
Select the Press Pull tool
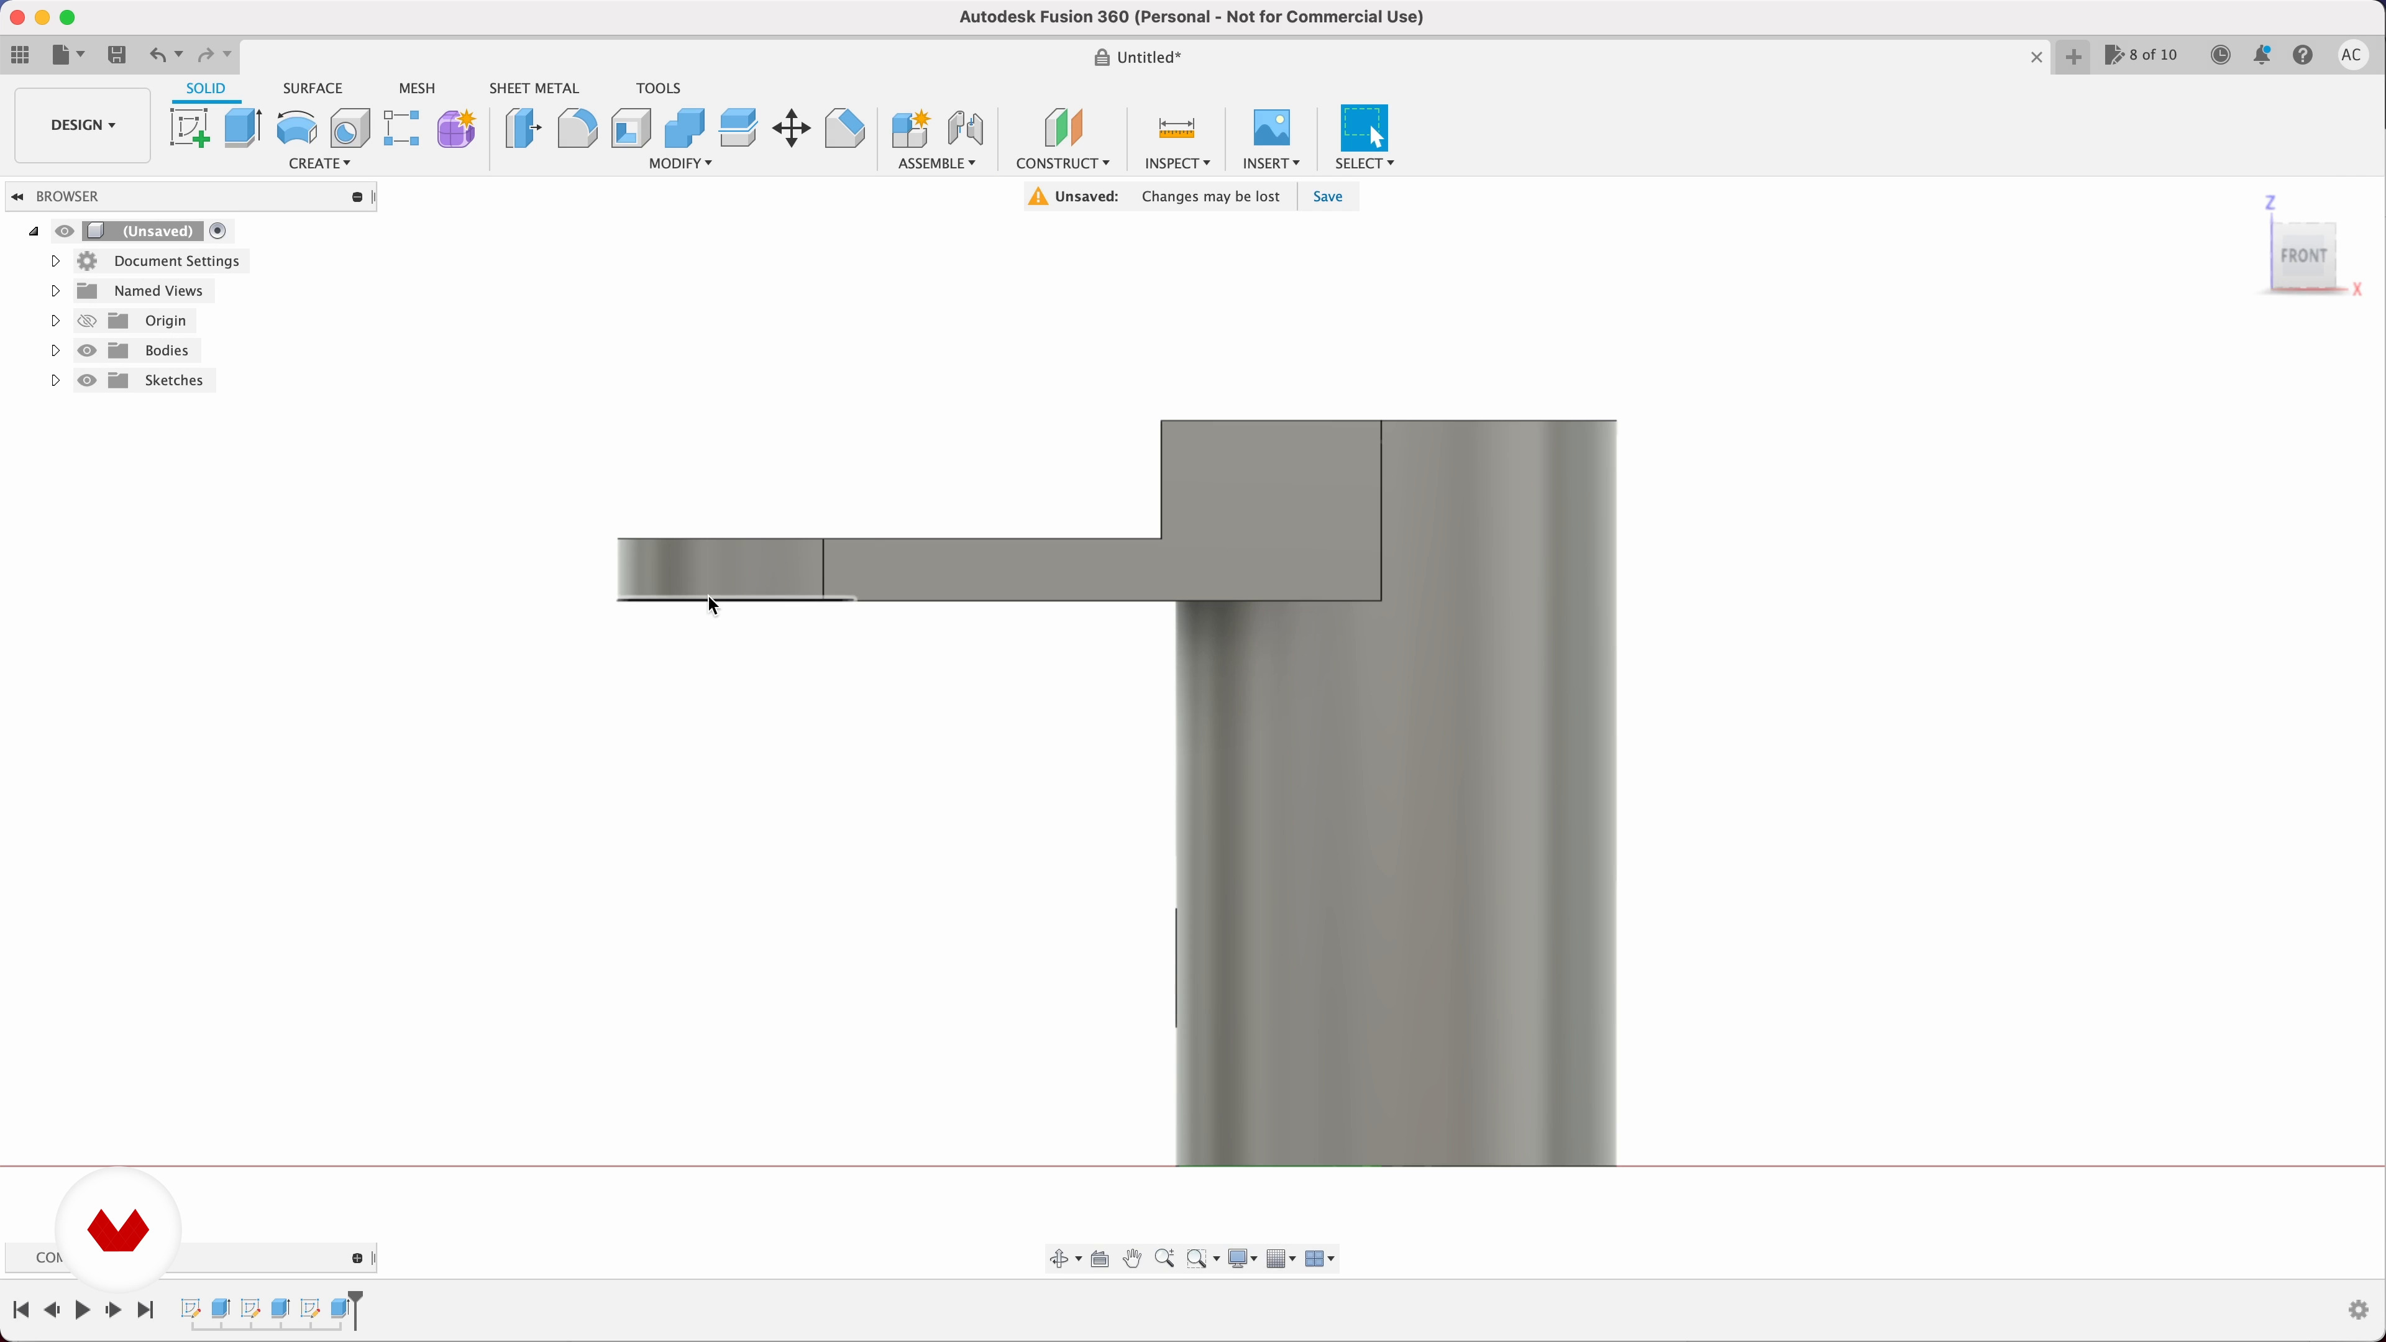point(523,128)
